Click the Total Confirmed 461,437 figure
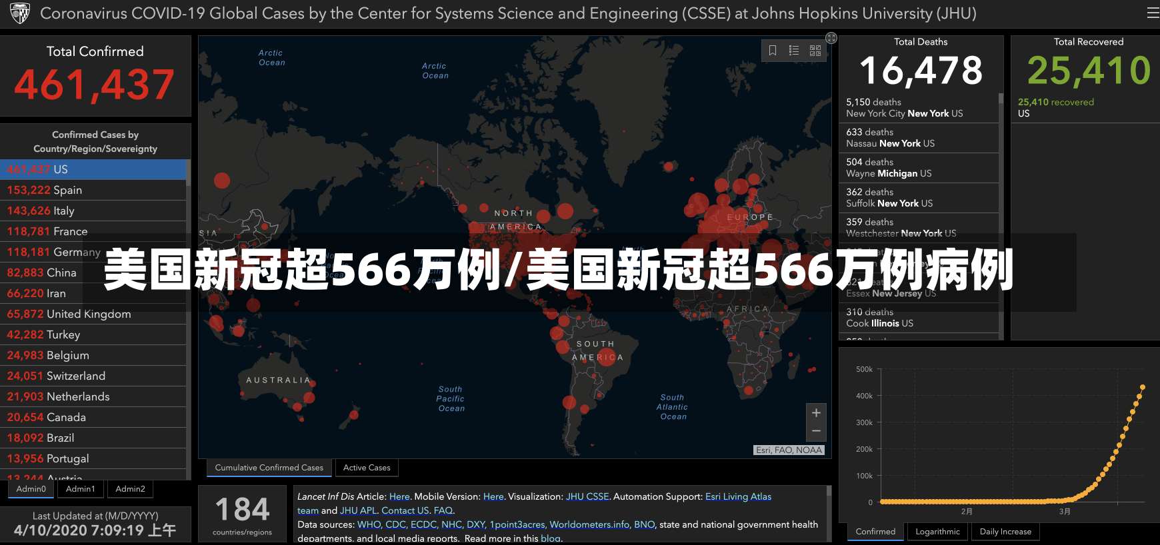The height and width of the screenshot is (545, 1160). pyautogui.click(x=95, y=85)
